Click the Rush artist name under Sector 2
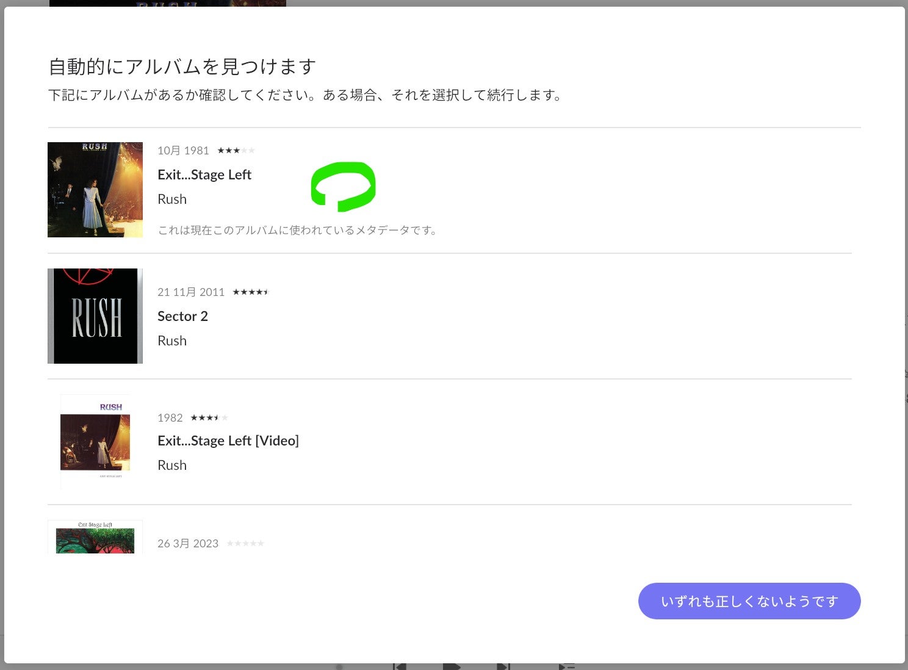This screenshot has height=670, width=908. tap(172, 340)
